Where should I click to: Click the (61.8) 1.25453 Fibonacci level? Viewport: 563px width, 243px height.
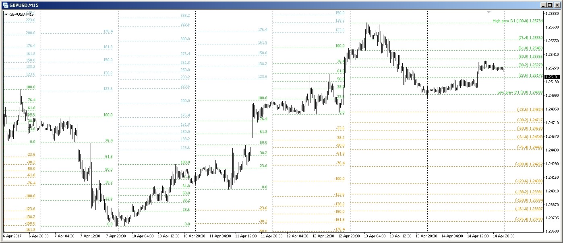click(x=530, y=48)
